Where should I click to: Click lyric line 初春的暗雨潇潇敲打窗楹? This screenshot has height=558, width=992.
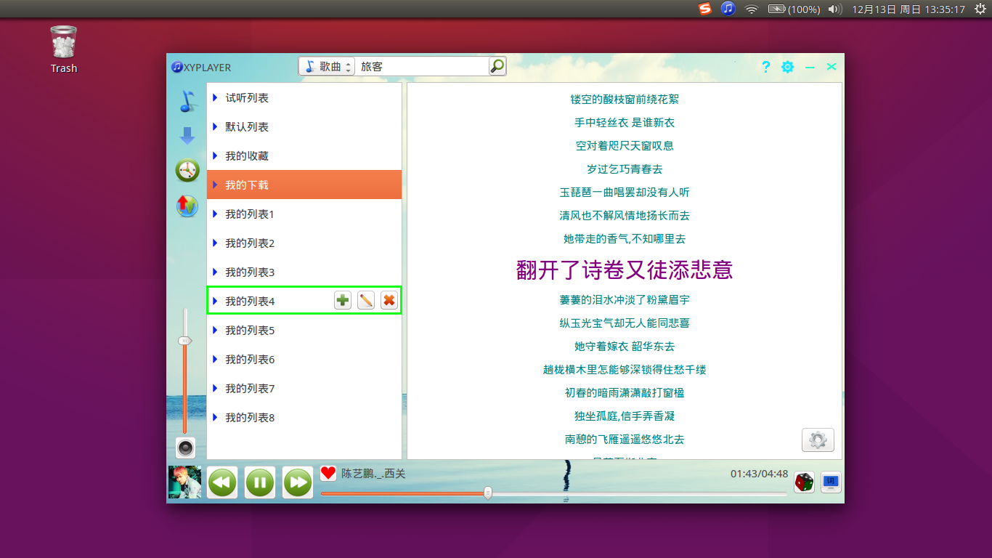625,392
